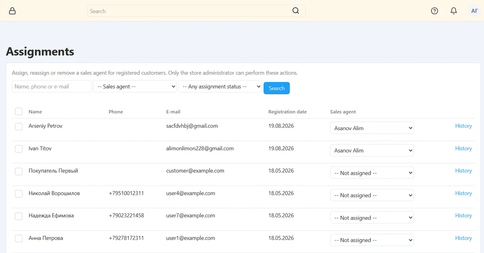This screenshot has width=484, height=253.
Task: Click the magnifier icon in the search bar
Action: pyautogui.click(x=296, y=11)
